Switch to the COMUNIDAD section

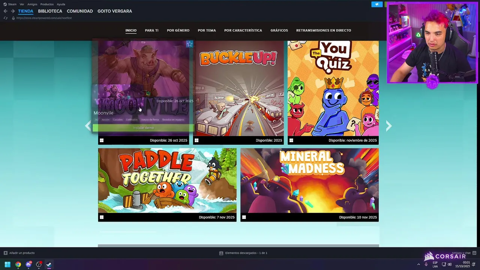click(80, 11)
